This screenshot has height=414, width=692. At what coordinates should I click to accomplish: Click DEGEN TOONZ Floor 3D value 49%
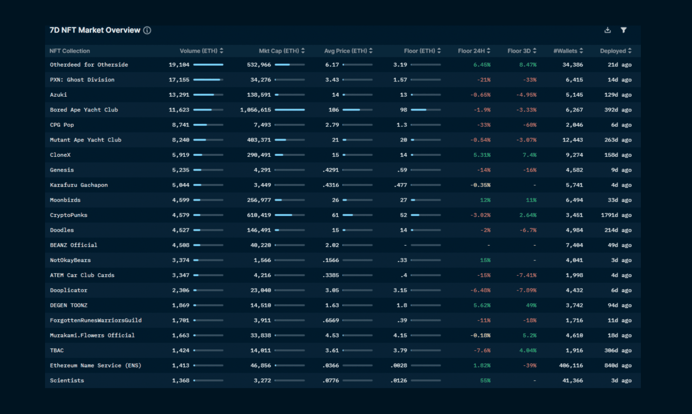pos(531,305)
